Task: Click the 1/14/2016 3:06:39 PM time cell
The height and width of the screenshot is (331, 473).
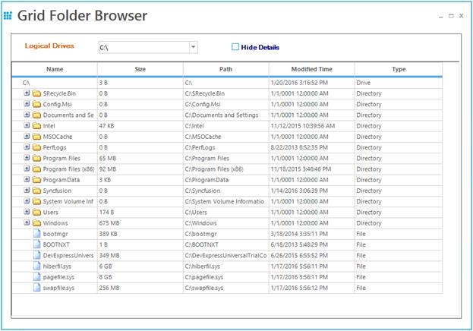Action: (311, 191)
